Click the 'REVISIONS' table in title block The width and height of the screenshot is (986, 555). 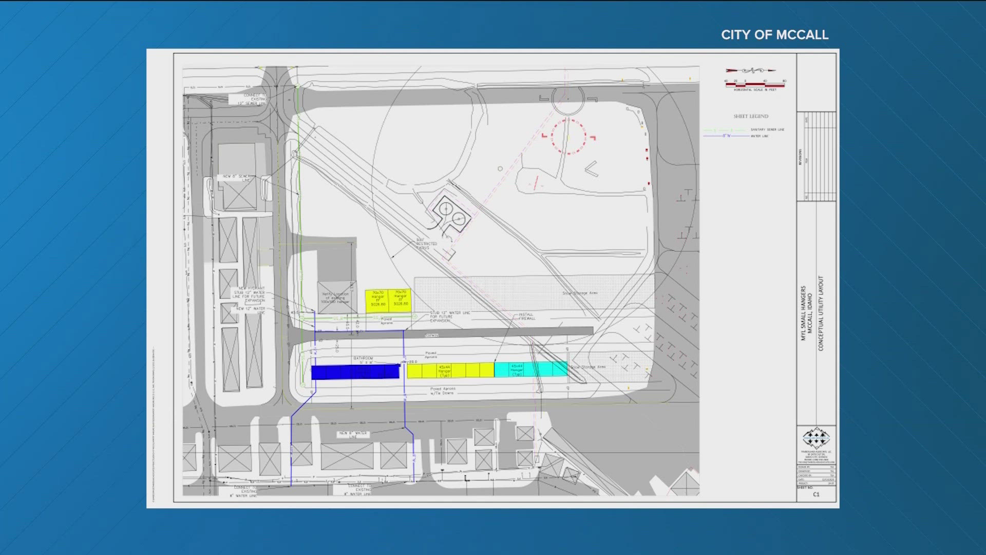(x=817, y=156)
